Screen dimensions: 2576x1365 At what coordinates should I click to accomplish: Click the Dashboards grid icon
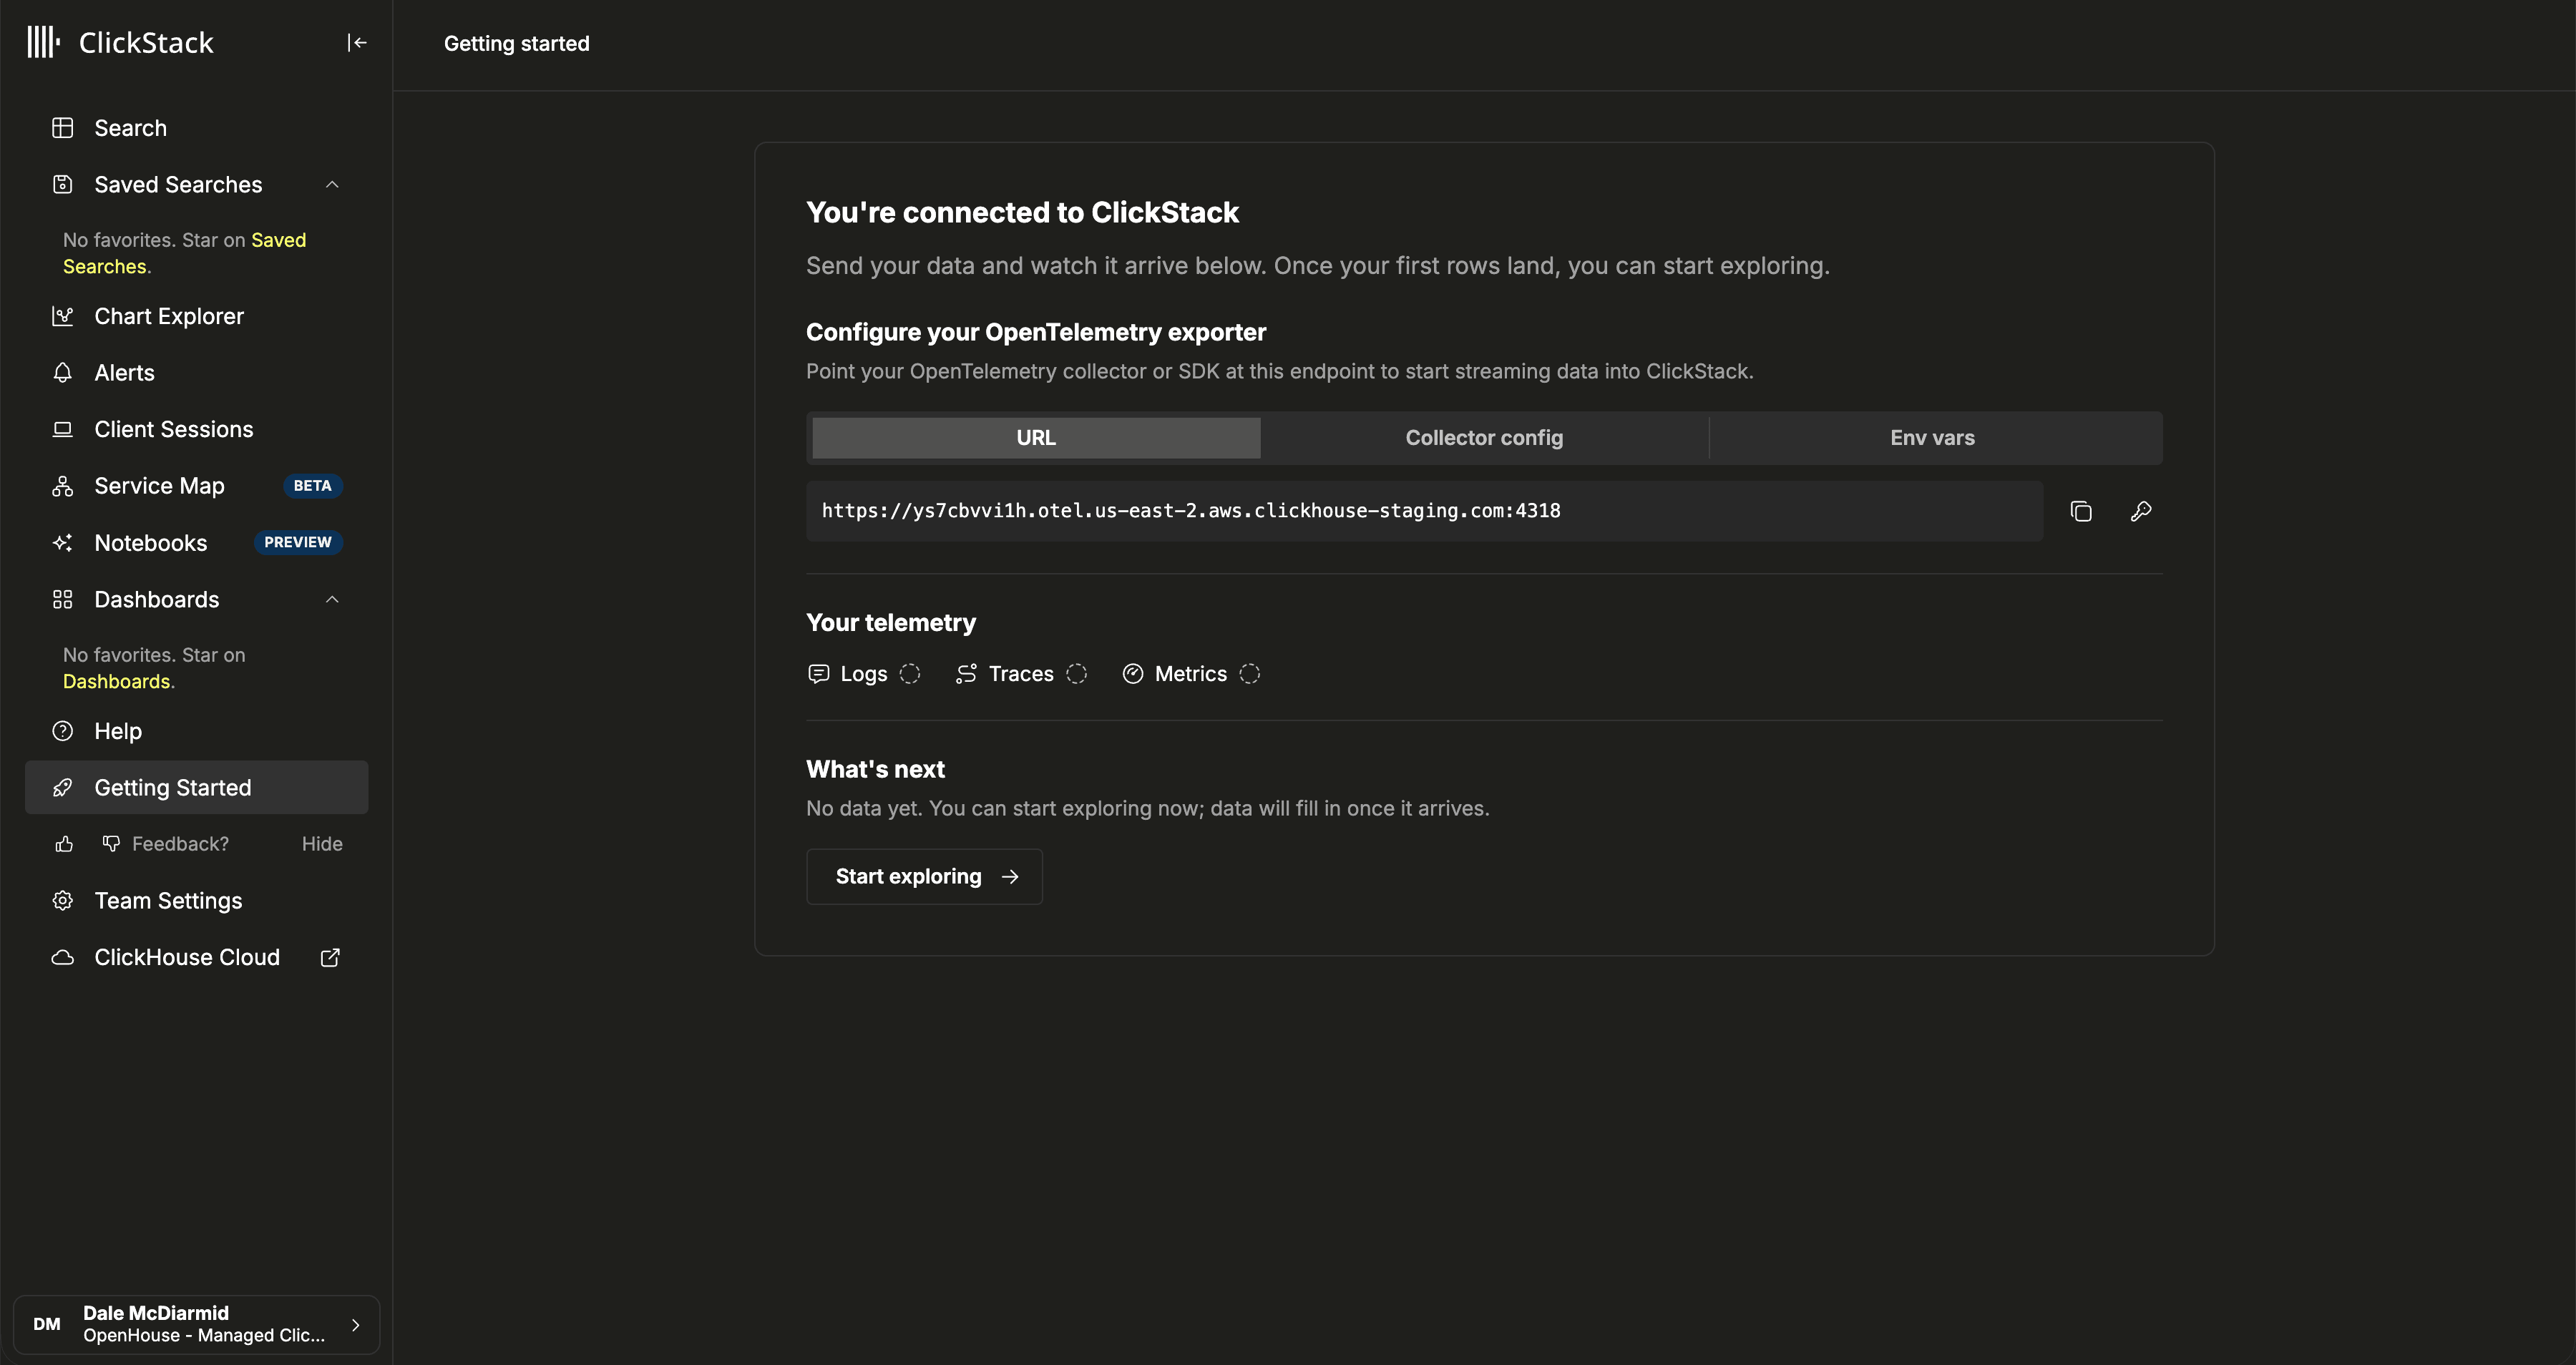click(63, 599)
